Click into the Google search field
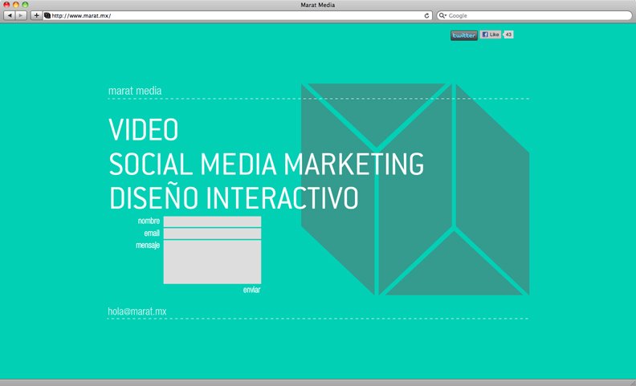This screenshot has width=636, height=386. pyautogui.click(x=535, y=15)
